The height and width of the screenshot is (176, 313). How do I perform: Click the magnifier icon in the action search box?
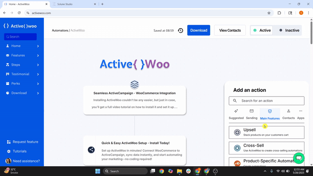point(235,101)
